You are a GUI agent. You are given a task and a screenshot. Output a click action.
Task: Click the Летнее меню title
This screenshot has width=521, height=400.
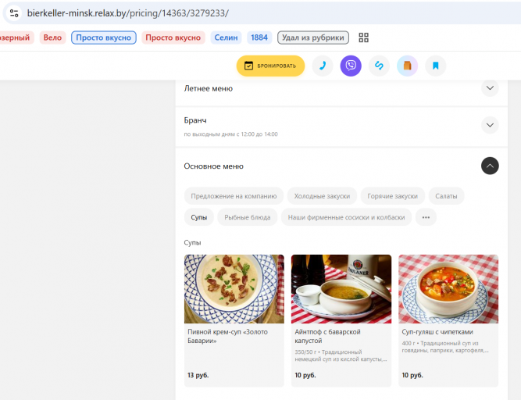tap(209, 88)
